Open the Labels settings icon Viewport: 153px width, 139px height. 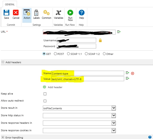pyautogui.click(x=36, y=13)
